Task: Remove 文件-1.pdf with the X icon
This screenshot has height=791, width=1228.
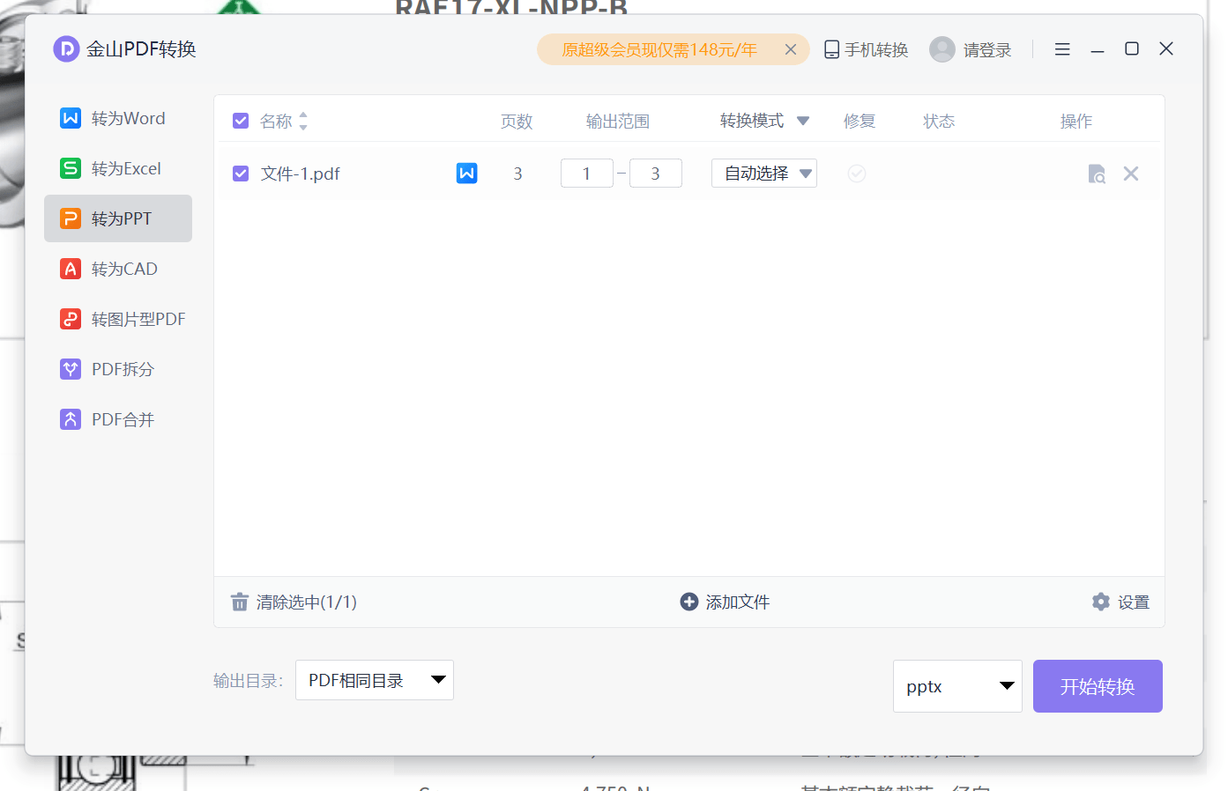Action: coord(1131,174)
